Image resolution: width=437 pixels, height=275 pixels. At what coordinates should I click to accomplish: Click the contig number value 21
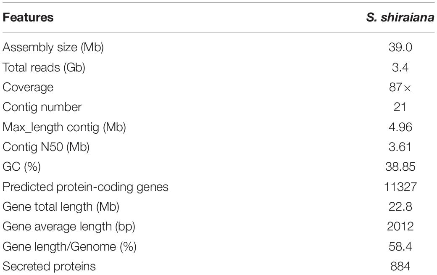[400, 107]
